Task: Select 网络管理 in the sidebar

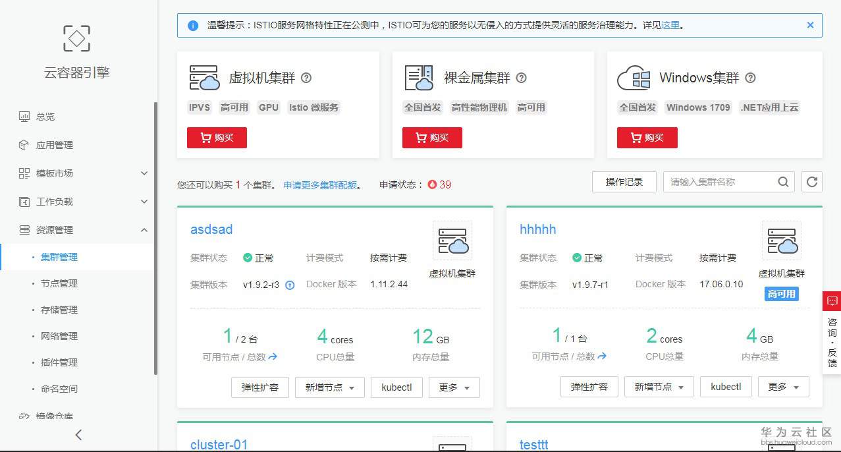Action: pyautogui.click(x=59, y=336)
